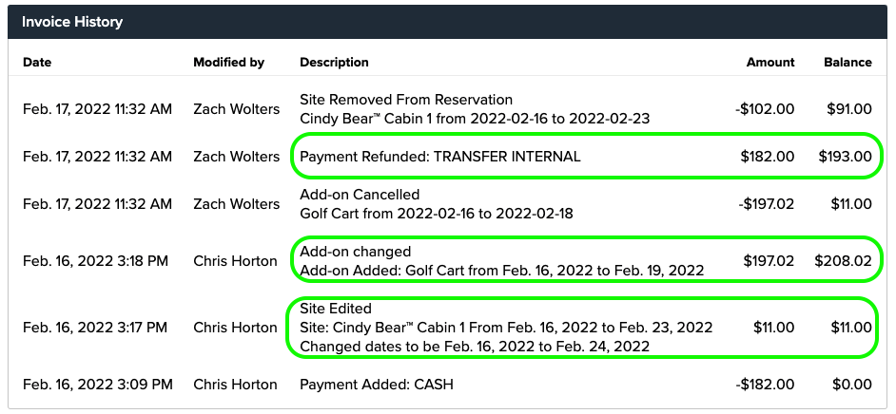Click the Balance column header
Image resolution: width=896 pixels, height=414 pixels.
(847, 63)
